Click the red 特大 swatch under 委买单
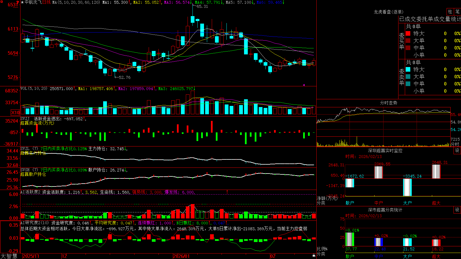Screen dimensions: 461x259 [x=408, y=33]
